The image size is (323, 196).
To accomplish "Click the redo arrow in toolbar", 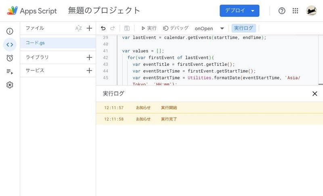I will tap(113, 28).
